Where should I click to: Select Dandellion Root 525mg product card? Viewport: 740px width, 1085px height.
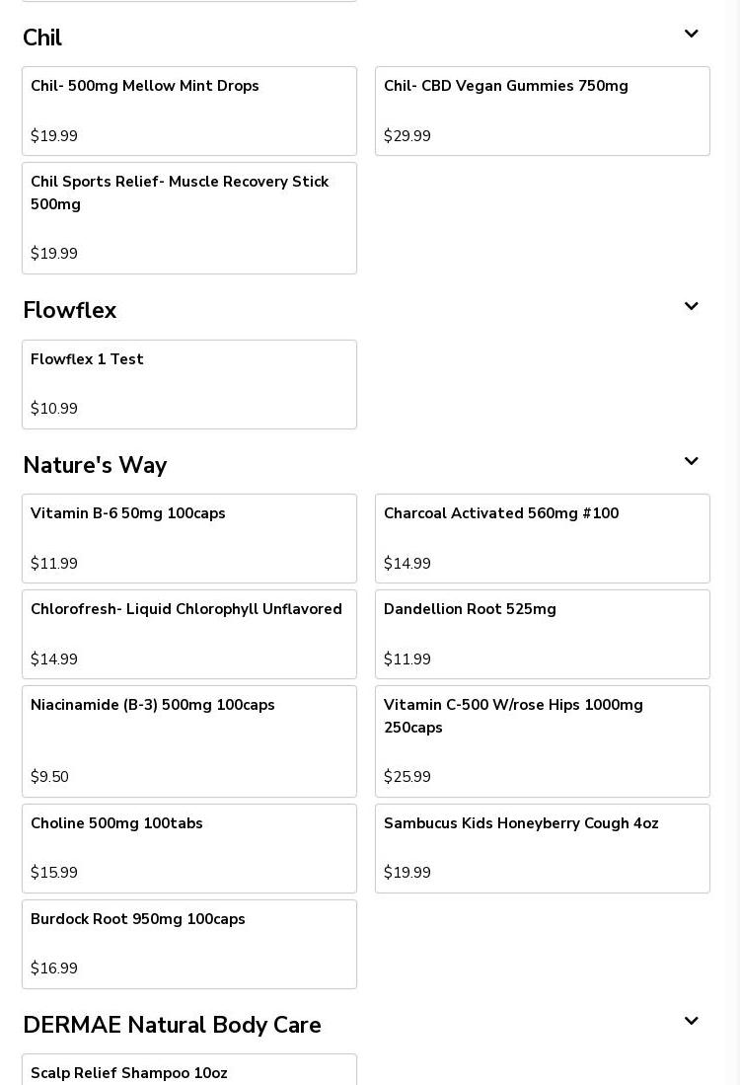point(543,634)
